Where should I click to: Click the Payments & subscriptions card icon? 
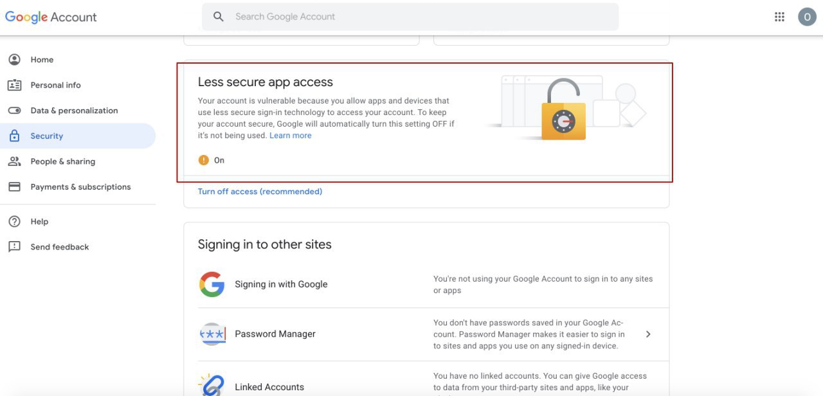(14, 187)
